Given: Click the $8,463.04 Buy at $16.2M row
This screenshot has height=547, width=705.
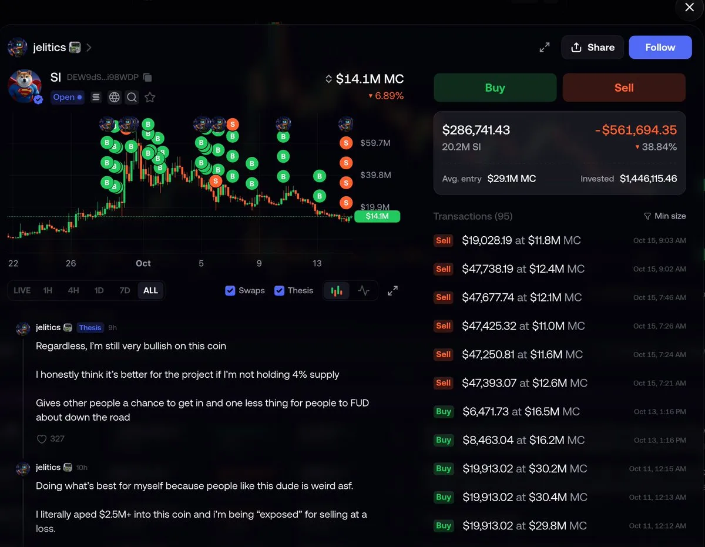Looking at the screenshot, I should (559, 440).
